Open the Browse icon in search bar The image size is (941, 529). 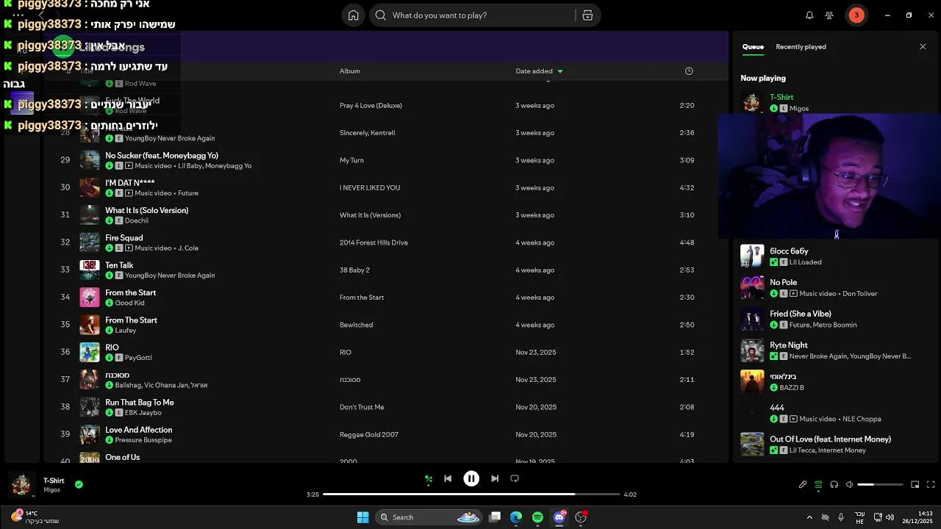587,15
